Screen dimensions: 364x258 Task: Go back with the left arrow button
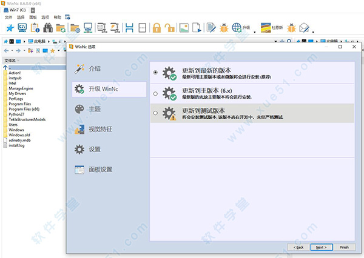pos(6,50)
